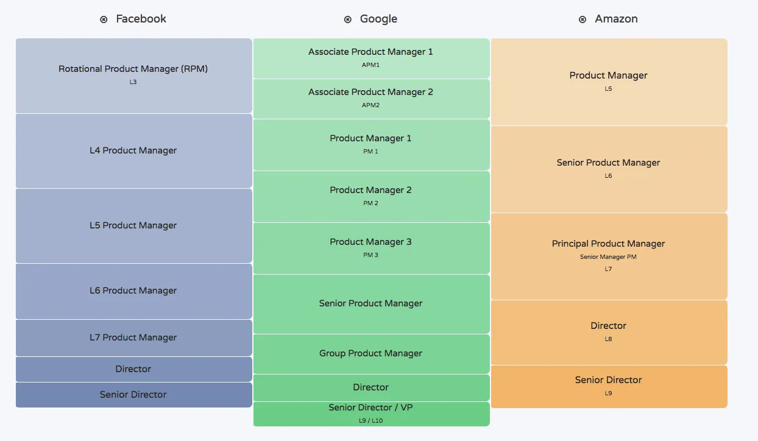Image resolution: width=758 pixels, height=441 pixels.
Task: Open Amazon's Senior Product Manager L6 level
Action: [x=608, y=169]
